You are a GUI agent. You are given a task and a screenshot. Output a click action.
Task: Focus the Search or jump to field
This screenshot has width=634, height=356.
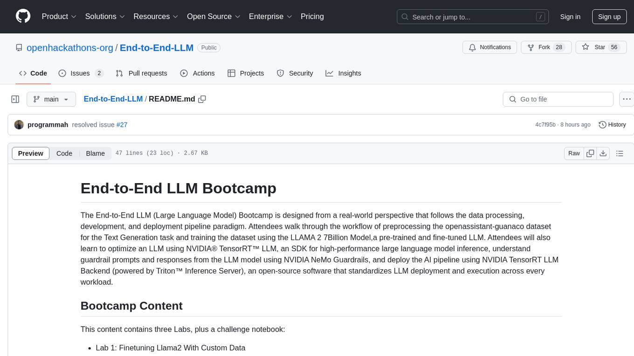(474, 17)
